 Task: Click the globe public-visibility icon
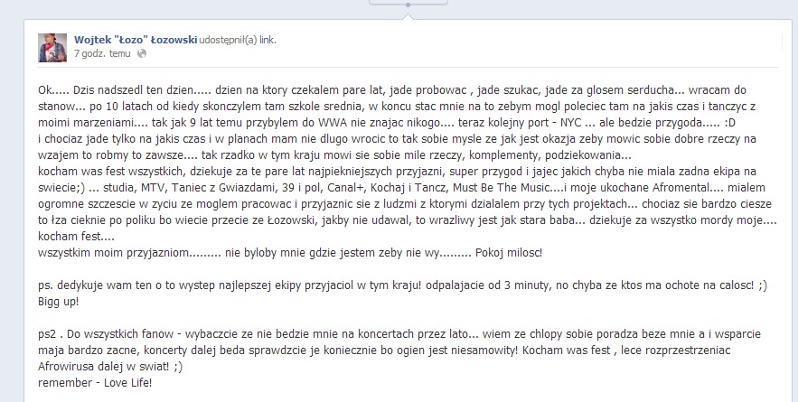coord(142,53)
